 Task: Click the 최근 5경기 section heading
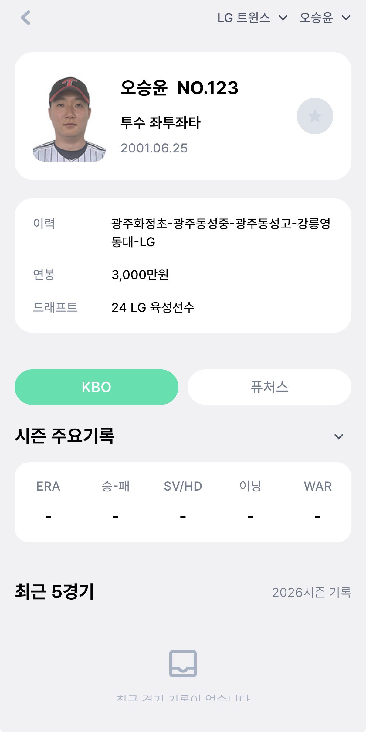55,592
